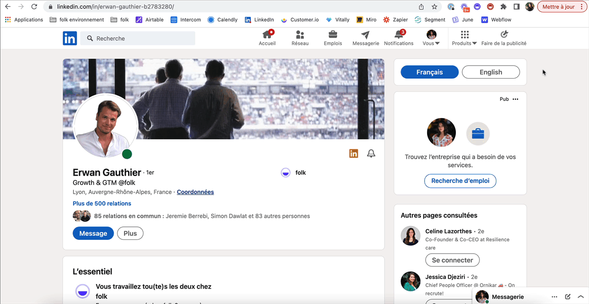Click the LinkedIn badge icon on profile
Image resolution: width=589 pixels, height=304 pixels.
pos(354,154)
